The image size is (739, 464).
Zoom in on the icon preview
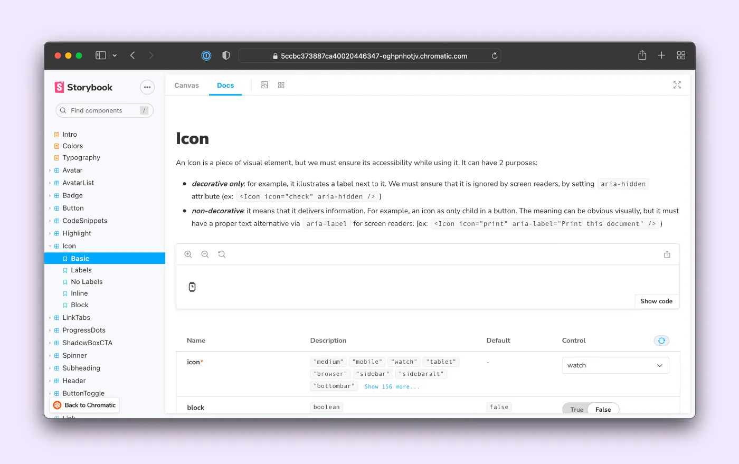click(x=188, y=254)
